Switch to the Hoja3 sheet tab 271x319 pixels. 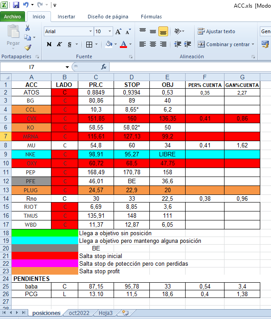[x=106, y=313]
